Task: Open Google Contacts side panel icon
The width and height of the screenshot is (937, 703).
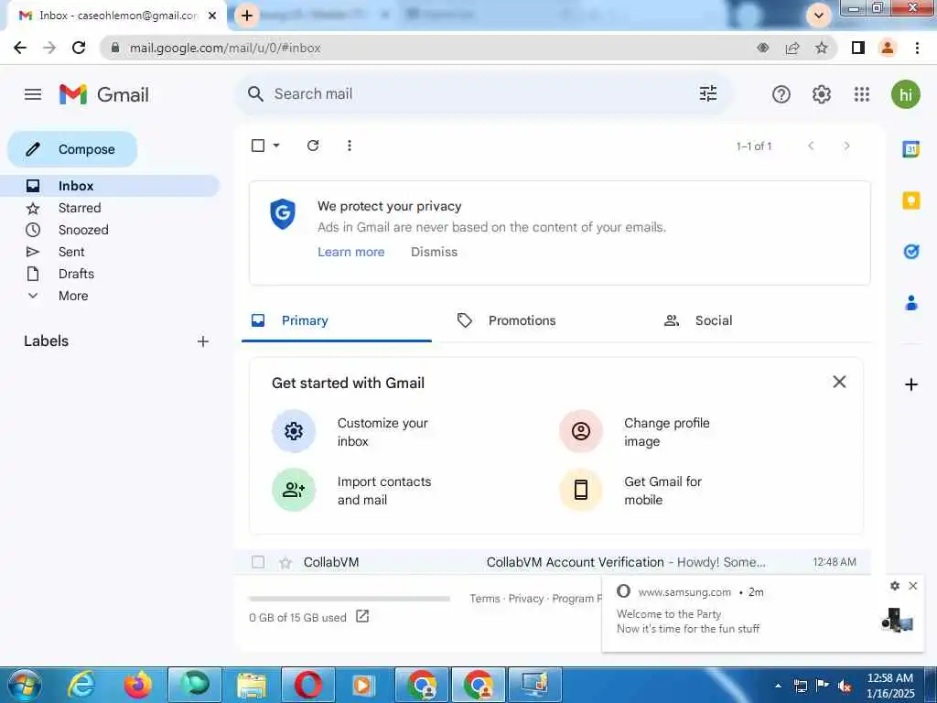Action: (910, 303)
